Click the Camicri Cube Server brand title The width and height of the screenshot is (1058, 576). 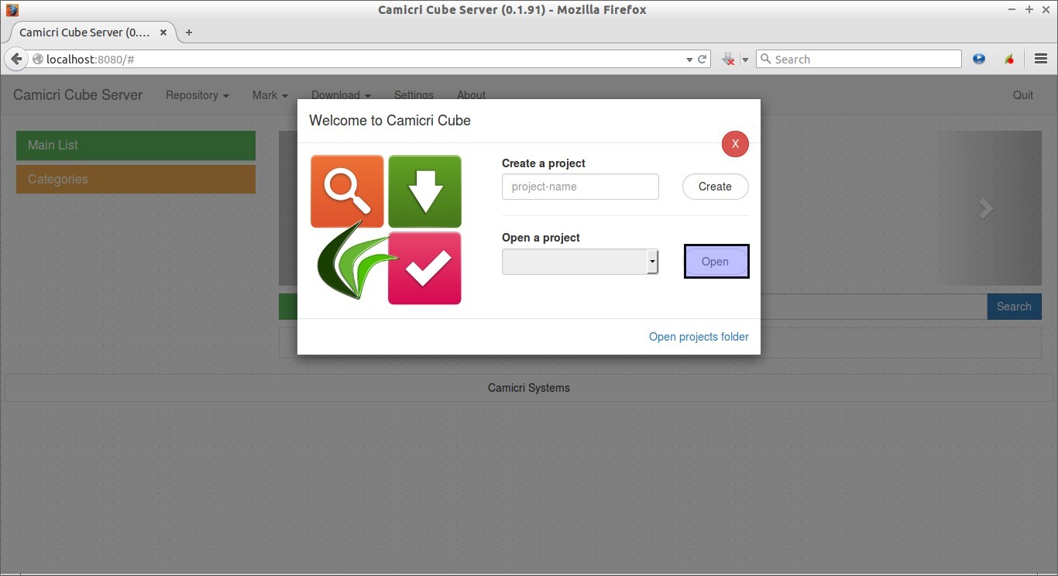point(78,95)
